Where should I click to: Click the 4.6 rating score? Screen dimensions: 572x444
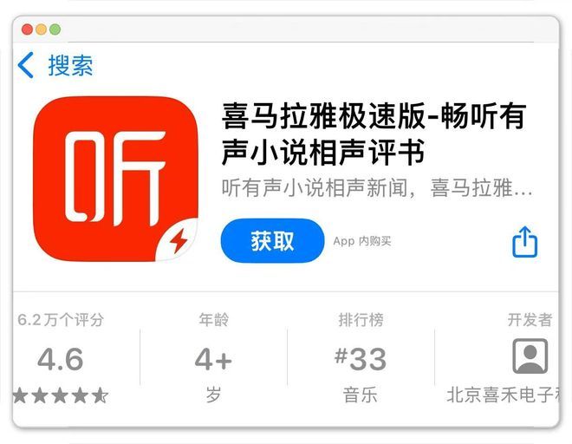[x=61, y=359]
